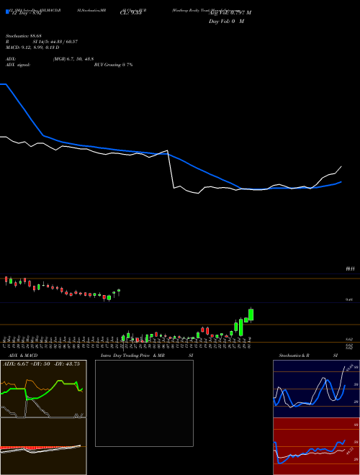Screen dimensions: 360x475
Task: Click the sharp drop in the white price line
Action: (x=171, y=169)
